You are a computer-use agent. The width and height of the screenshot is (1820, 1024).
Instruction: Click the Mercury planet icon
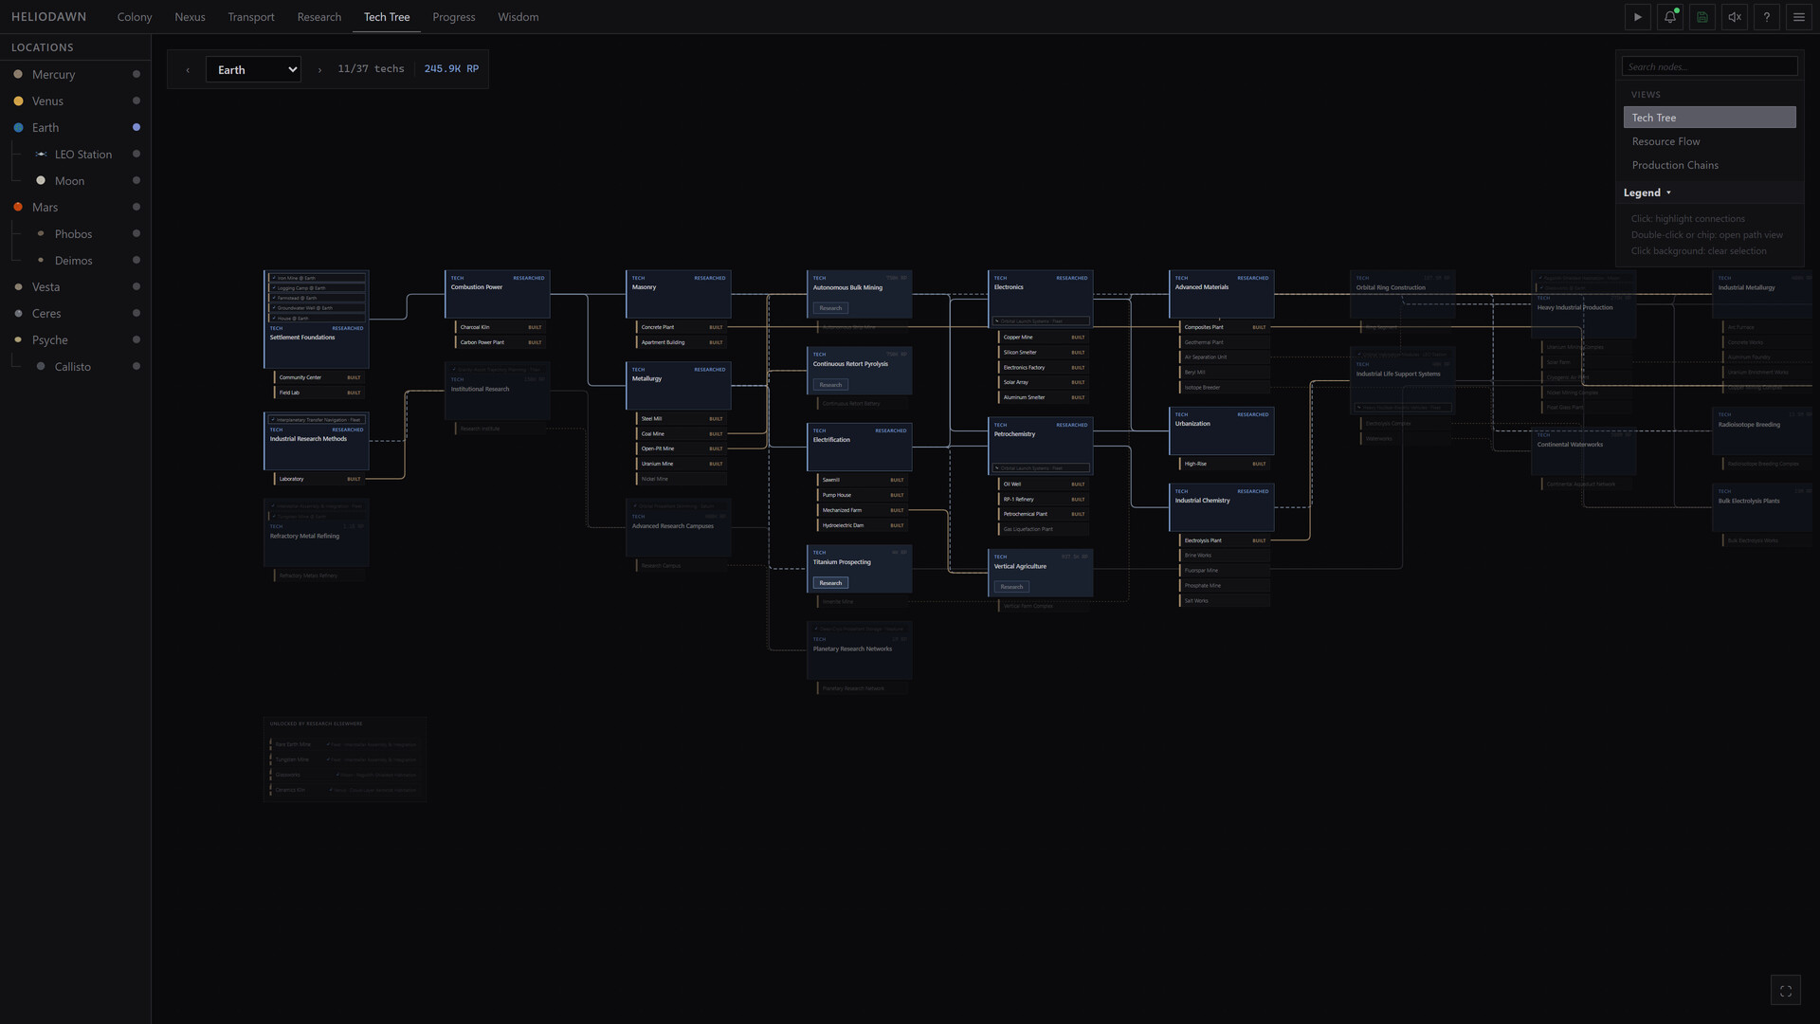[18, 74]
